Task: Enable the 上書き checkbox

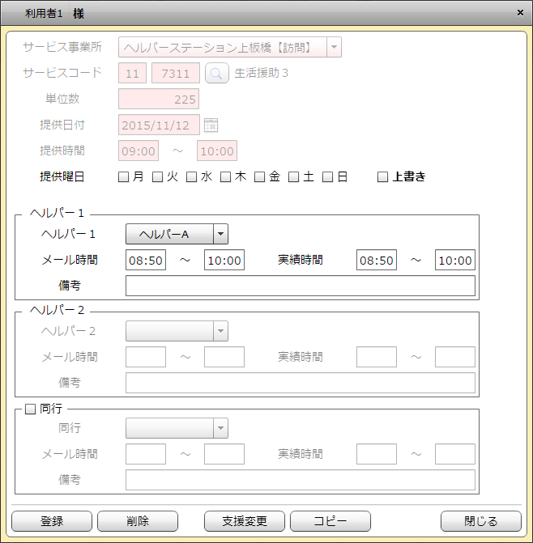Action: click(383, 176)
